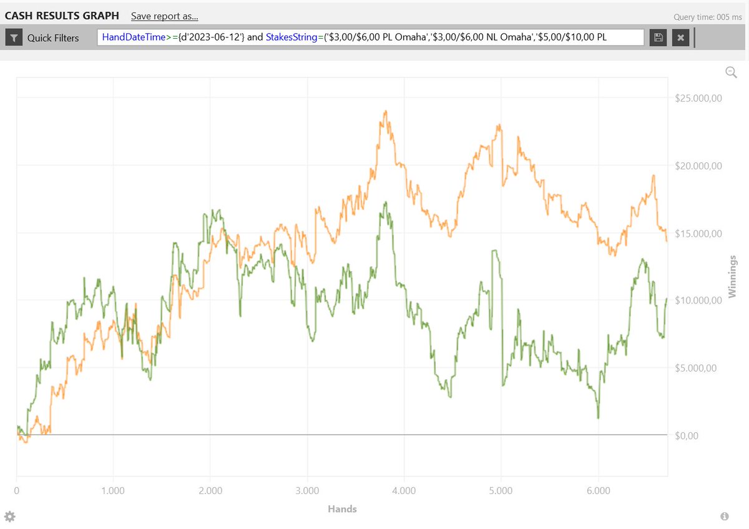Select the $10.000,00 axis label

point(699,300)
